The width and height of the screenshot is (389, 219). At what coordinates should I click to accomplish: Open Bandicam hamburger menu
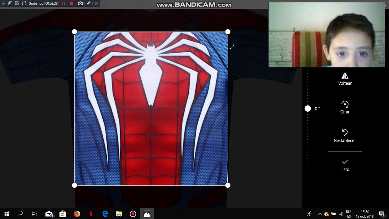pos(4,3)
